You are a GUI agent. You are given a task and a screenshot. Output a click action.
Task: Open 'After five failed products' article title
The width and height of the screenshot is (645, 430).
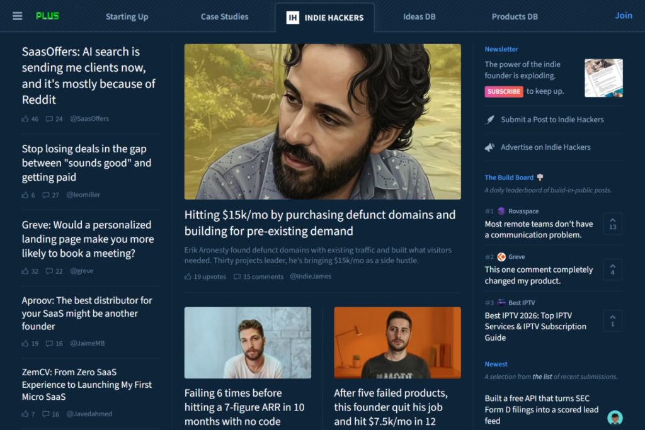391,407
